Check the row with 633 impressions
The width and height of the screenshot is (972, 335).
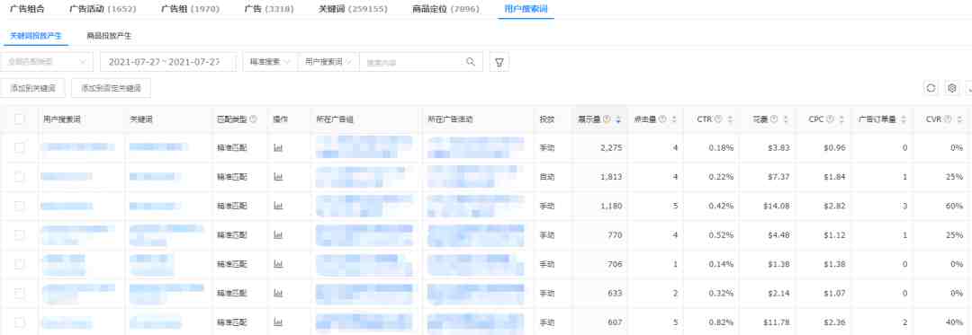pos(19,293)
